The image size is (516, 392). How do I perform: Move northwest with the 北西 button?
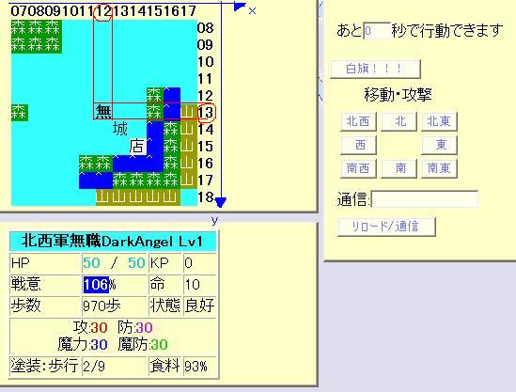(358, 121)
